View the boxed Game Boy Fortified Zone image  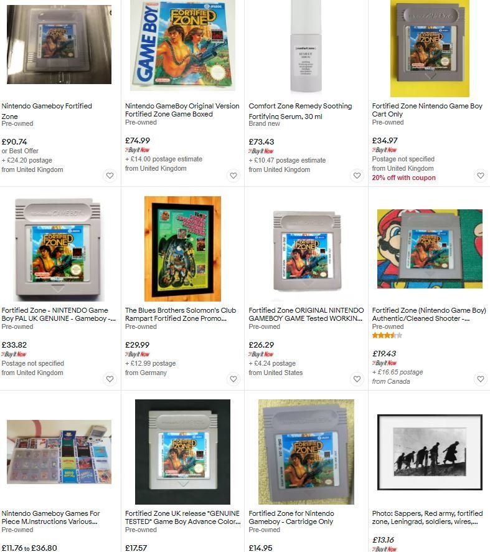click(x=182, y=45)
